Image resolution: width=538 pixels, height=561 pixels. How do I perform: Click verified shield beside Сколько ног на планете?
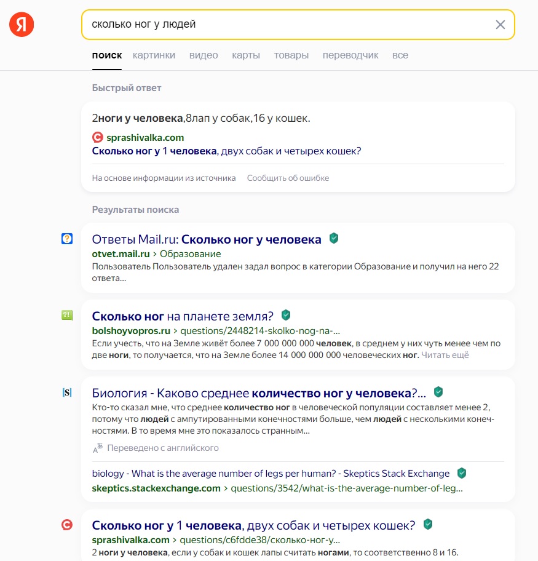pos(286,316)
